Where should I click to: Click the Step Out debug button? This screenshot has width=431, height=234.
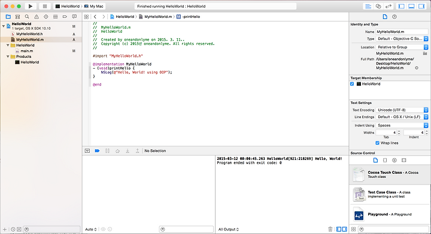point(138,150)
